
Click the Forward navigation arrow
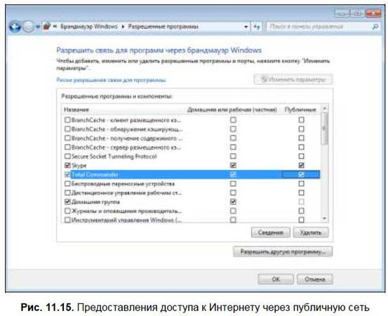pyautogui.click(x=28, y=27)
